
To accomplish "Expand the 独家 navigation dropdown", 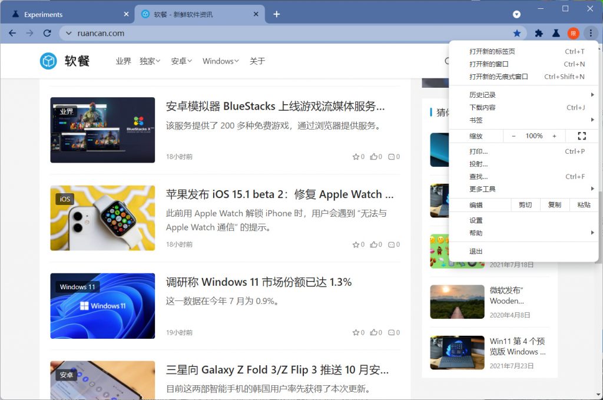I will tap(150, 61).
